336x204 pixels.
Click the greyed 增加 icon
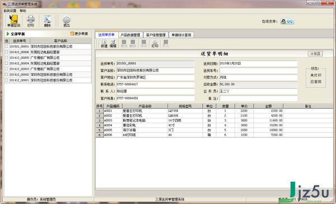124,44
